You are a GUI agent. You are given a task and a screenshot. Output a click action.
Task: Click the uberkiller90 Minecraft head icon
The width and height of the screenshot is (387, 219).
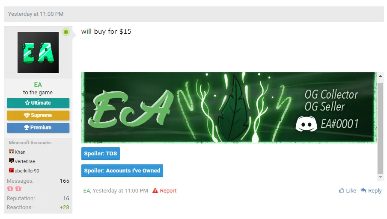click(x=12, y=170)
